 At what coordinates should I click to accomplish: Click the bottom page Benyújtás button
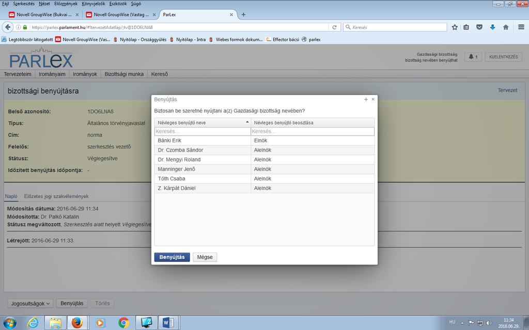pos(72,303)
